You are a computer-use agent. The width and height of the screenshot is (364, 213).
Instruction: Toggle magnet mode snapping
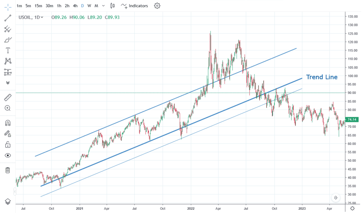(x=7, y=123)
